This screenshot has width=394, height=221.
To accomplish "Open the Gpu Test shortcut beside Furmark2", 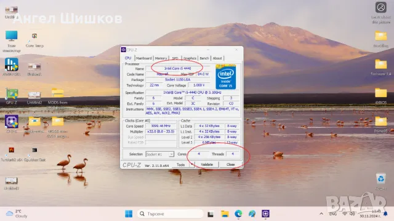I will tap(34, 153).
